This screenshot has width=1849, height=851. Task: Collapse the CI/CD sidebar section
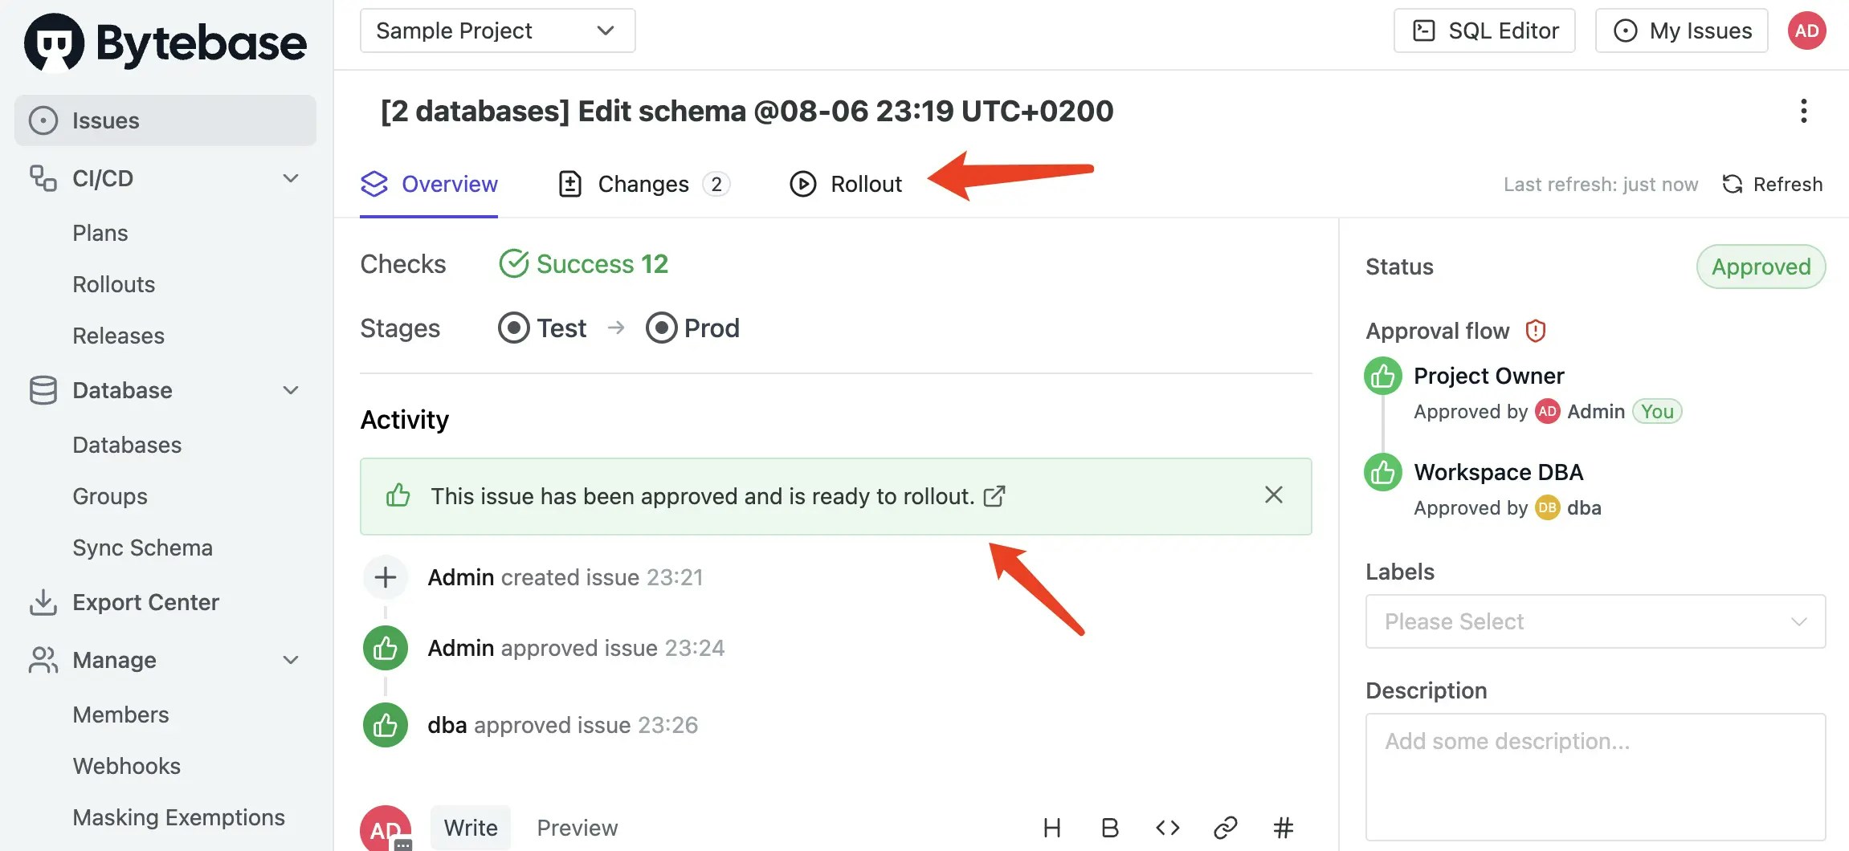point(291,178)
